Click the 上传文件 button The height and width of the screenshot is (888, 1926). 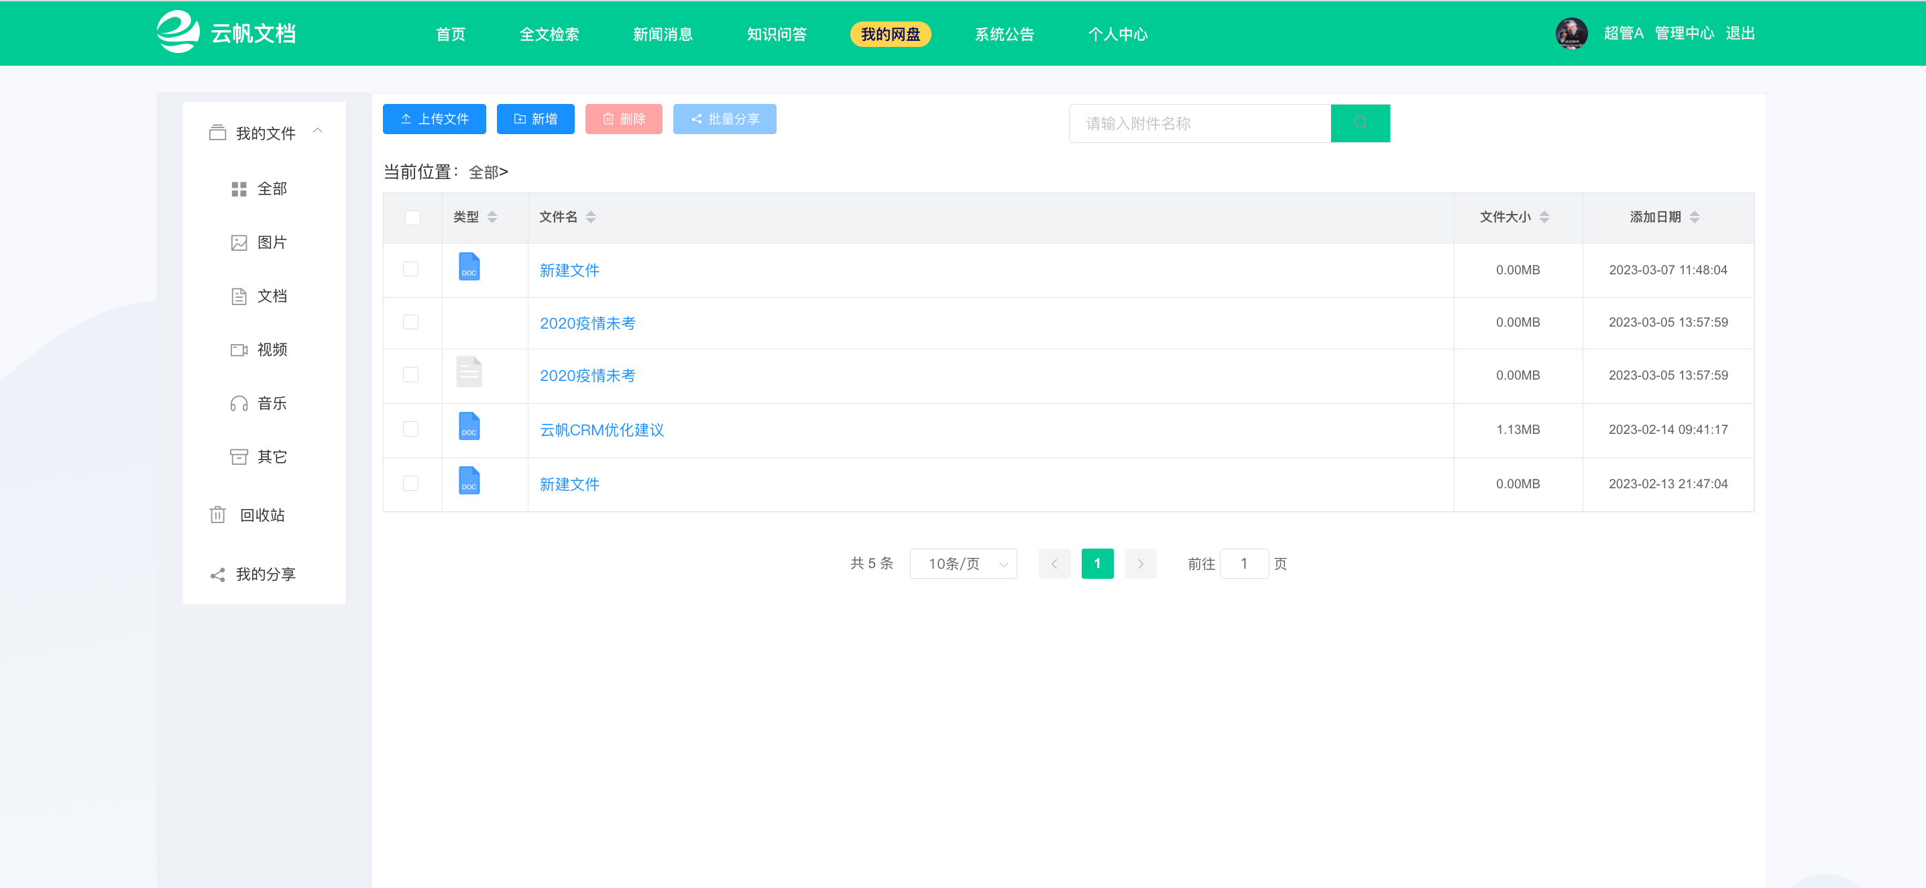click(x=435, y=119)
